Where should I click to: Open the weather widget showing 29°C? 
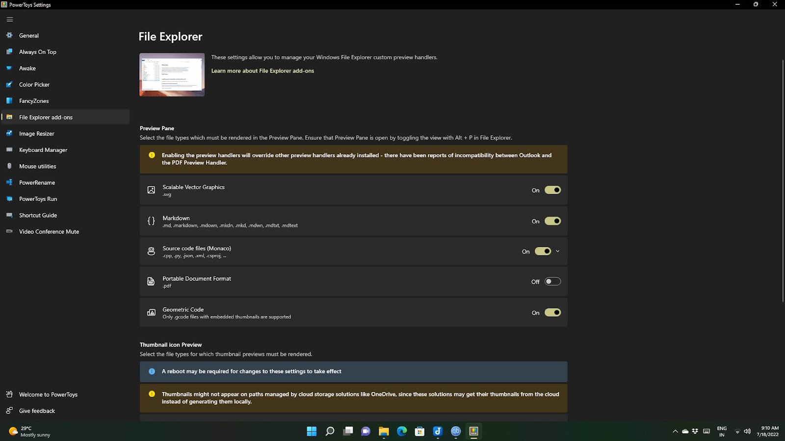click(x=30, y=431)
